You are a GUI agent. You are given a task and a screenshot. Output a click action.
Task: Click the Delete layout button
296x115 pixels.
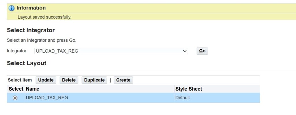69,80
